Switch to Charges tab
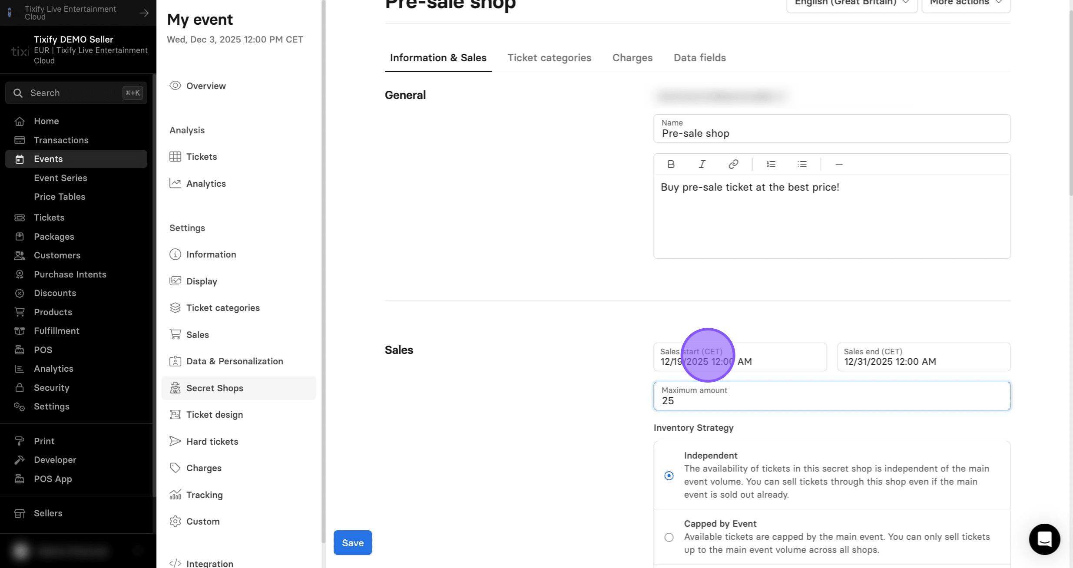The image size is (1073, 568). 632,58
